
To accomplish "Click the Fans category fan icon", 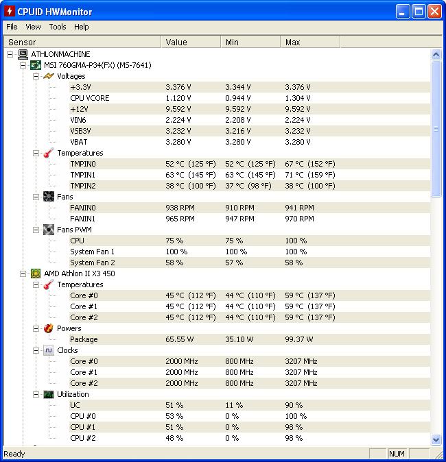I will pos(49,197).
